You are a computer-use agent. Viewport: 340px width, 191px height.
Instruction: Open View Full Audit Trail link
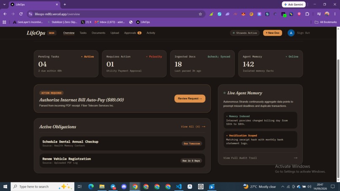(x=240, y=158)
